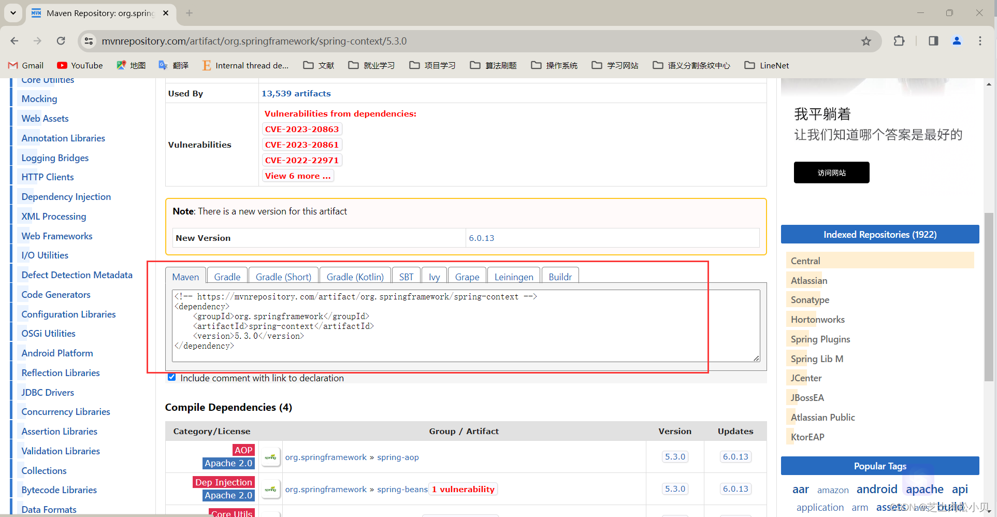Screen dimensions: 997x517
Task: Open the tab search chevron
Action: [x=13, y=13]
